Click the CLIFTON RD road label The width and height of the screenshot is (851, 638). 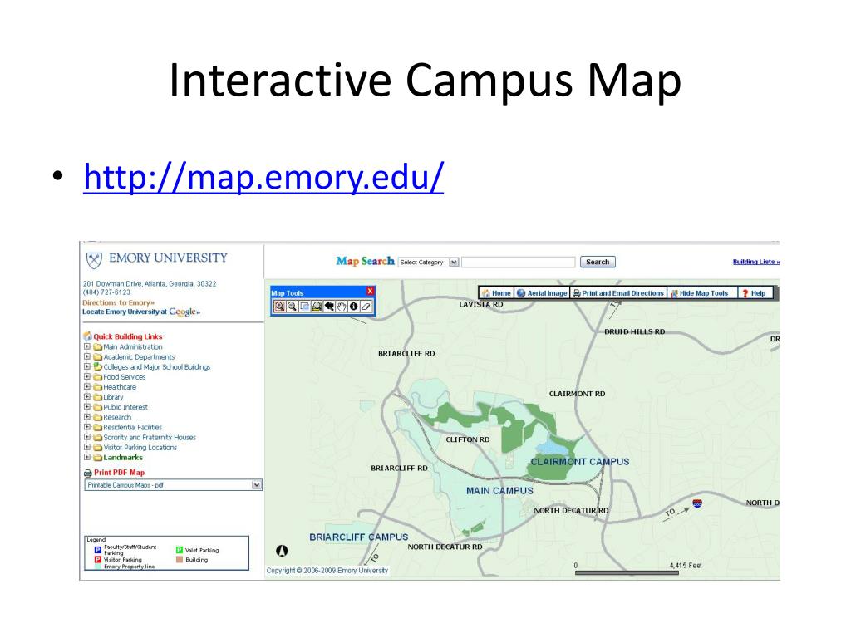tap(468, 440)
